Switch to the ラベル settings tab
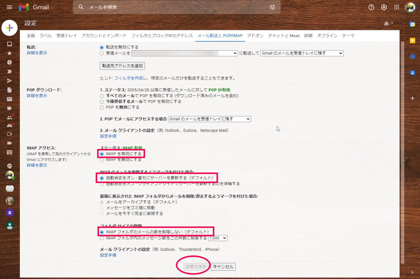Viewport: 420px width, 279px height. [46, 36]
